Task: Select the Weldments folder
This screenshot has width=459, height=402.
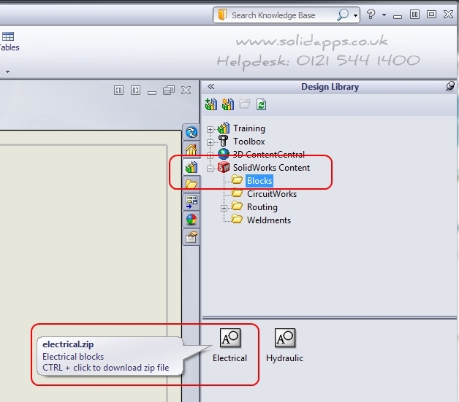Action: point(268,220)
